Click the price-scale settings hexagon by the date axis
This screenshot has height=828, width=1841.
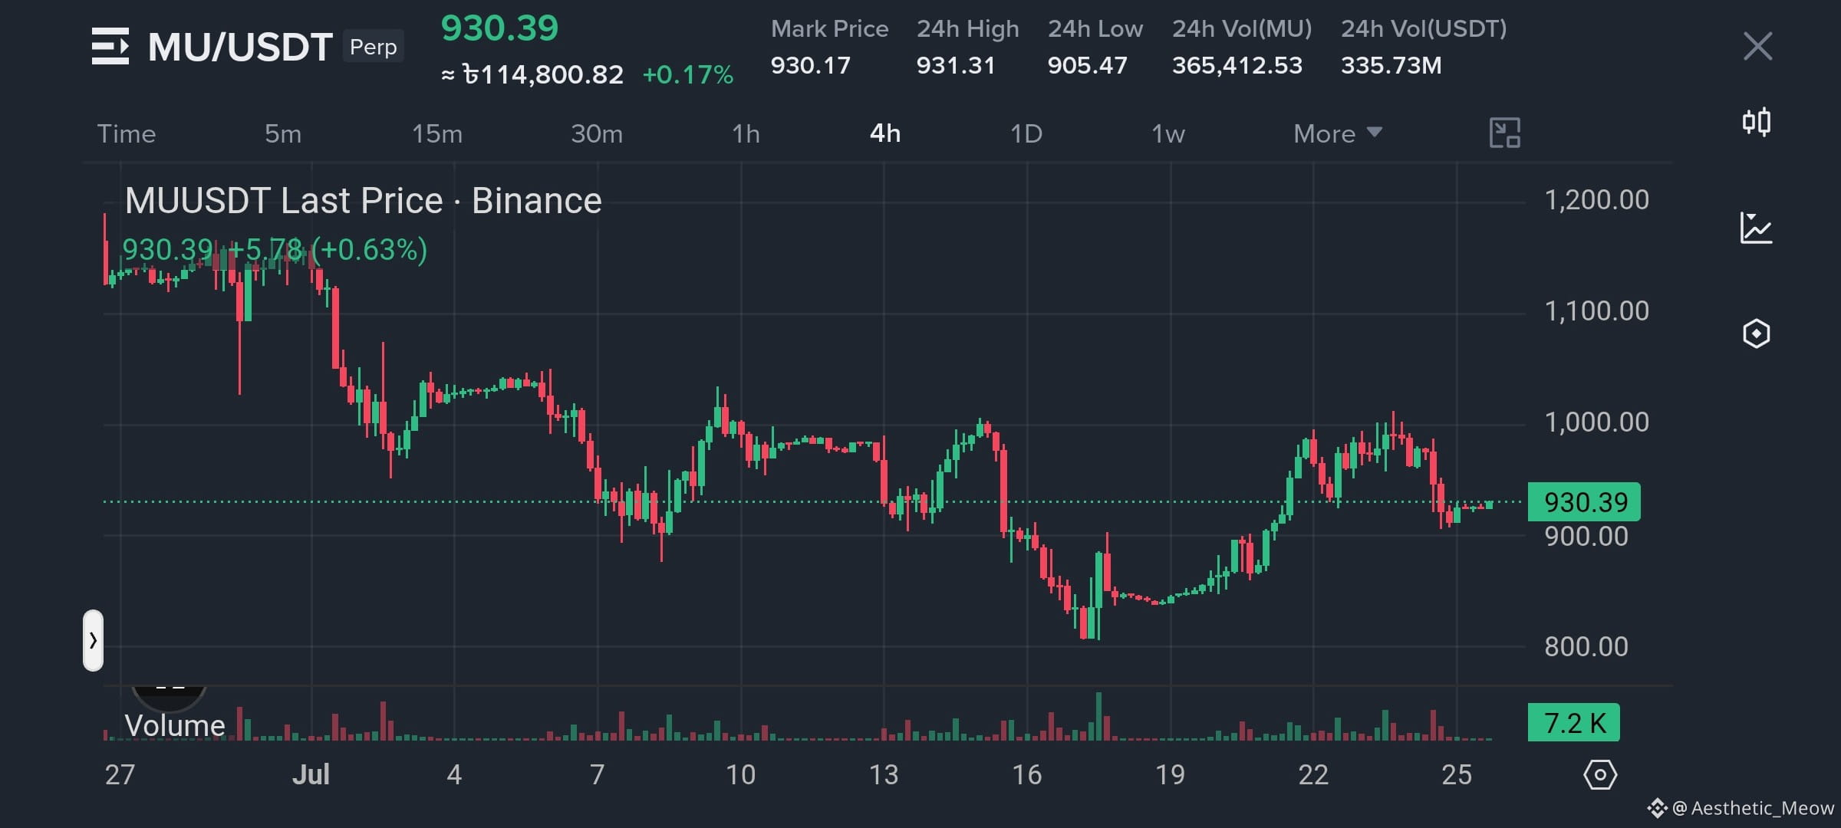[x=1600, y=775]
